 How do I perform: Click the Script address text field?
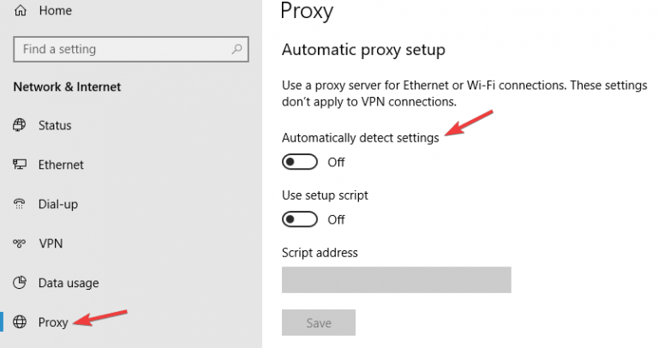coord(396,279)
